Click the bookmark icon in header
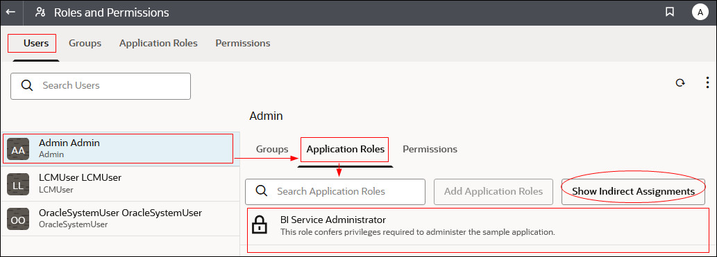Viewport: 717px width, 257px height. [670, 12]
